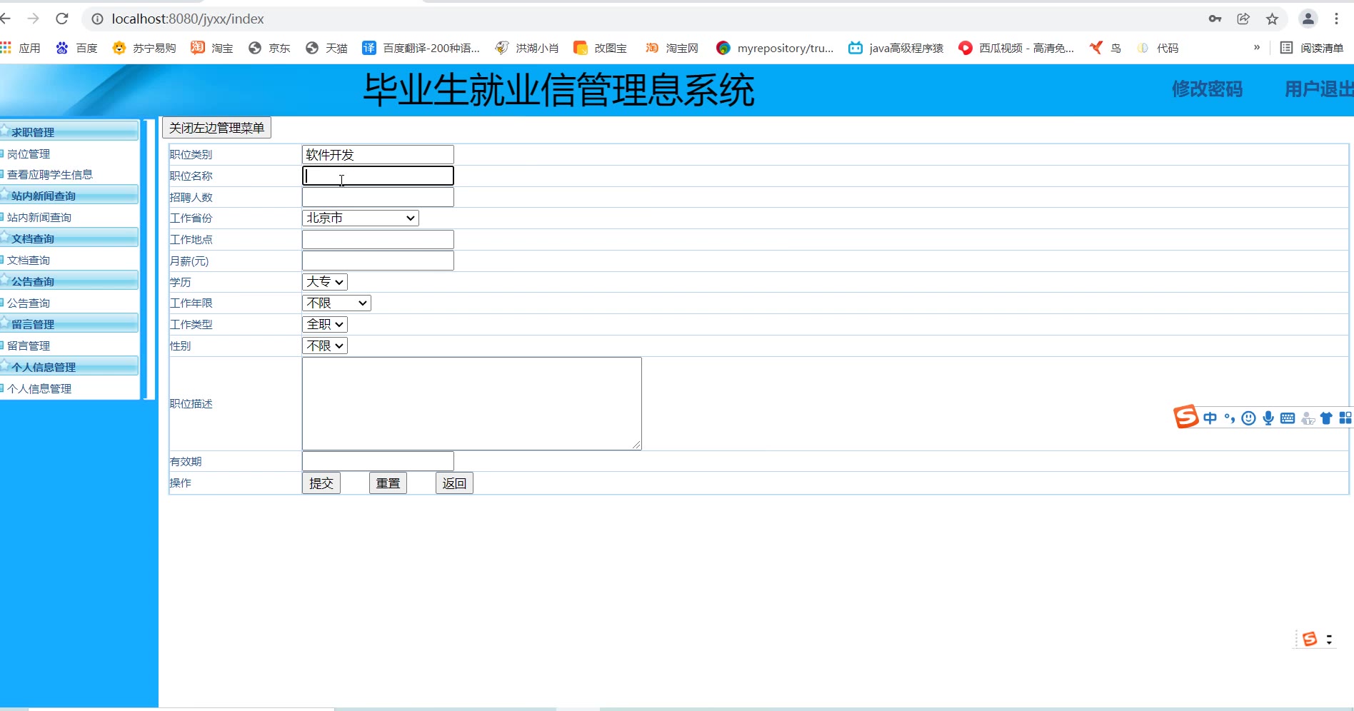Click the browser forward arrow
1354x711 pixels.
click(x=33, y=19)
